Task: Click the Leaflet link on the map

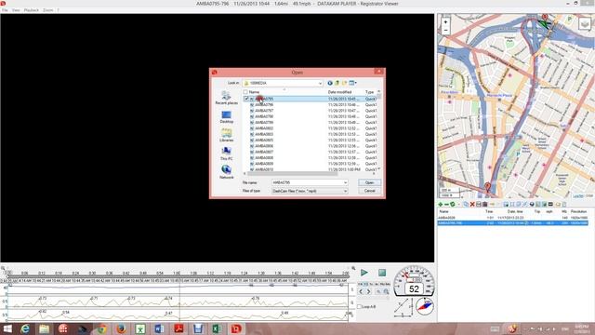Action: tap(578, 196)
